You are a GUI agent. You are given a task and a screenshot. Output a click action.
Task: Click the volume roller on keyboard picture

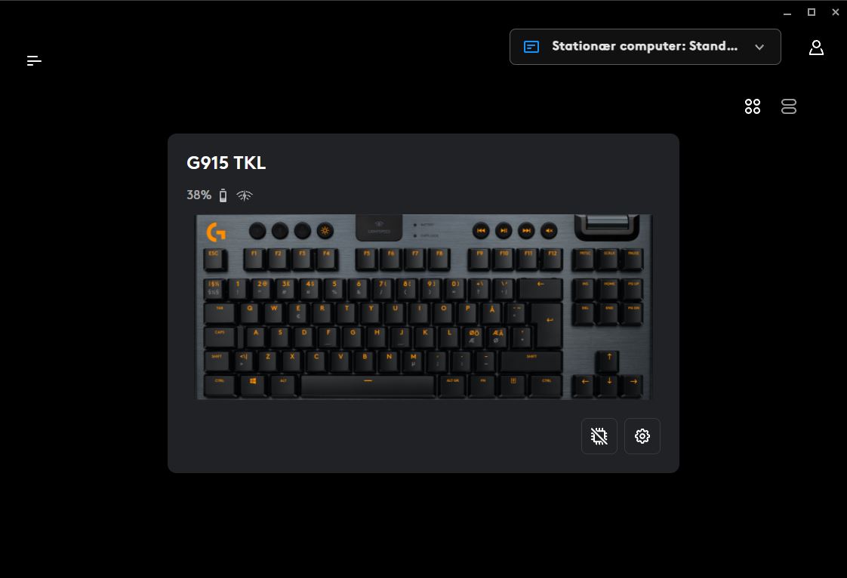(x=607, y=223)
